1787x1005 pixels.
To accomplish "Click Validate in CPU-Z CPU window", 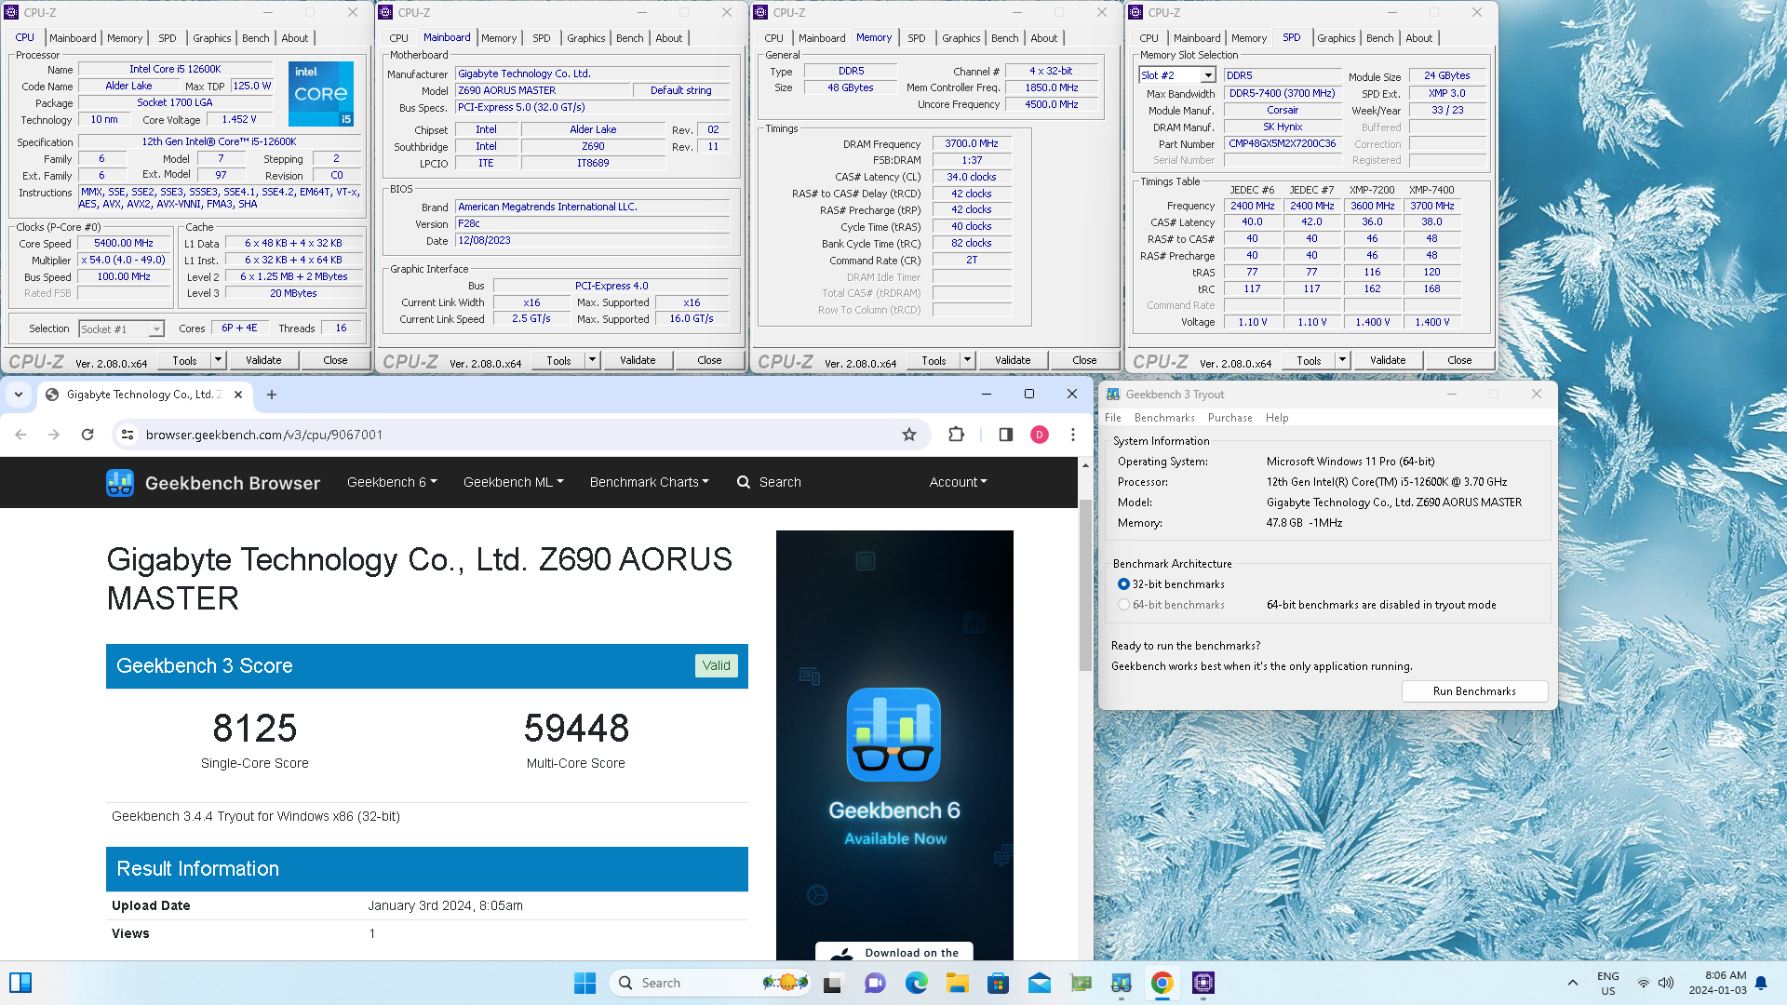I will tap(263, 360).
